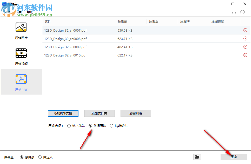Viewport: 251px width, 164px height.
Task: Delete 123D_Design_32_cn0010.pdf using its red X
Action: (x=245, y=55)
